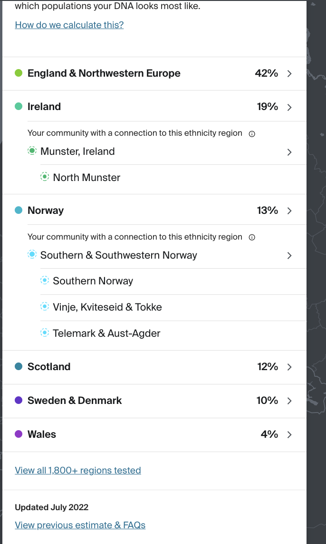Click the Southern & Southwestern Norway community icon
Viewport: 326px width, 544px height.
32,255
